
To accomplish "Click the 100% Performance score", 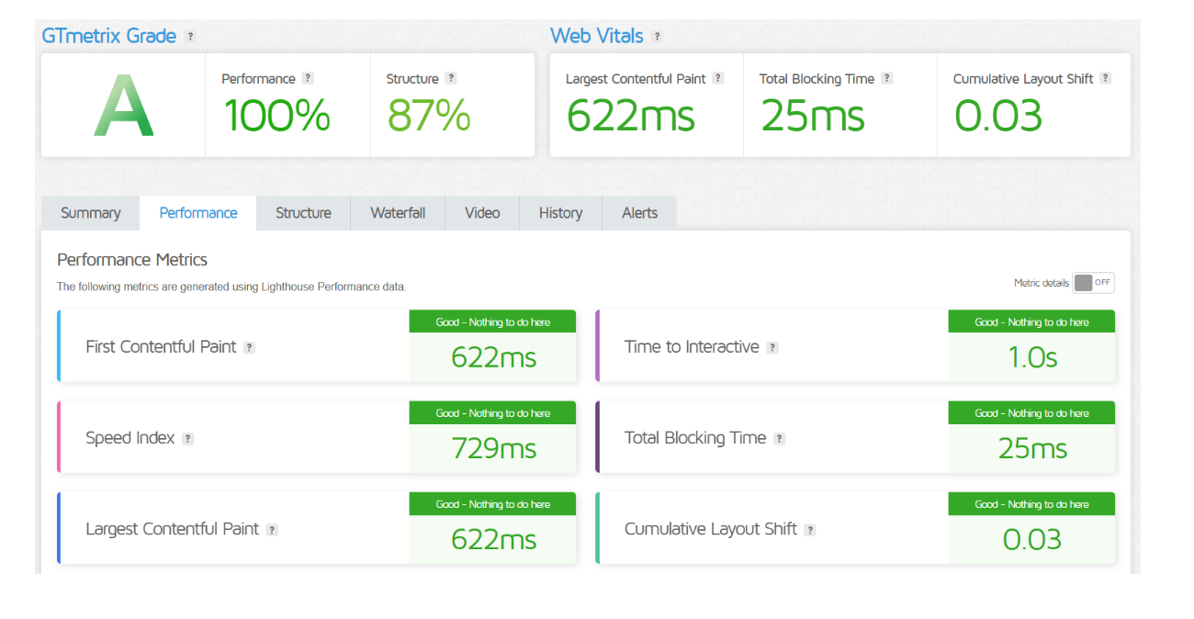I will point(276,116).
